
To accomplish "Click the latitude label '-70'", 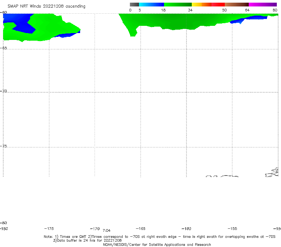I will 3,91.
